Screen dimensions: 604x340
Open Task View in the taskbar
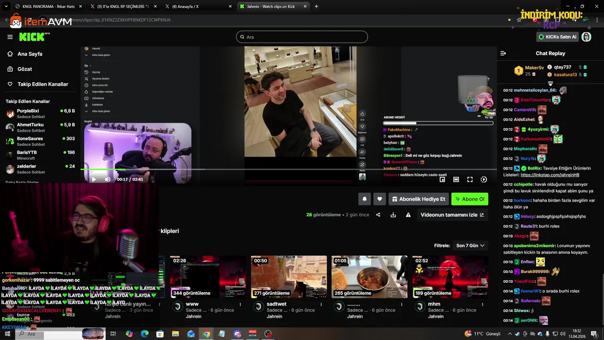pos(113,334)
